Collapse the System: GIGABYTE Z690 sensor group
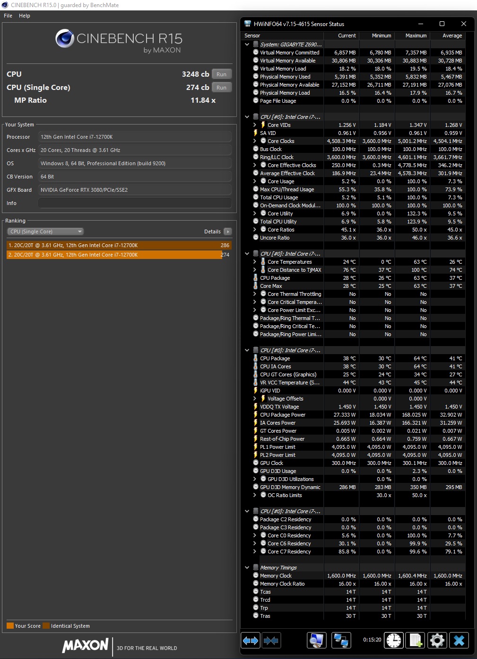 coord(247,45)
